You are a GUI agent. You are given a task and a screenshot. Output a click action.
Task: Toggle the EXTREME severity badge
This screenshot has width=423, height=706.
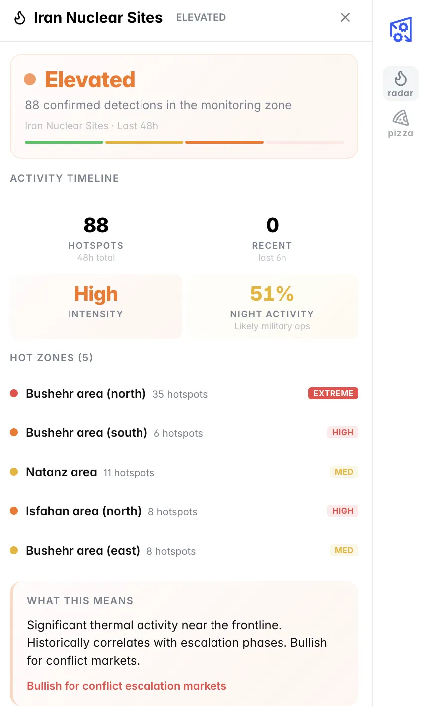(x=333, y=393)
